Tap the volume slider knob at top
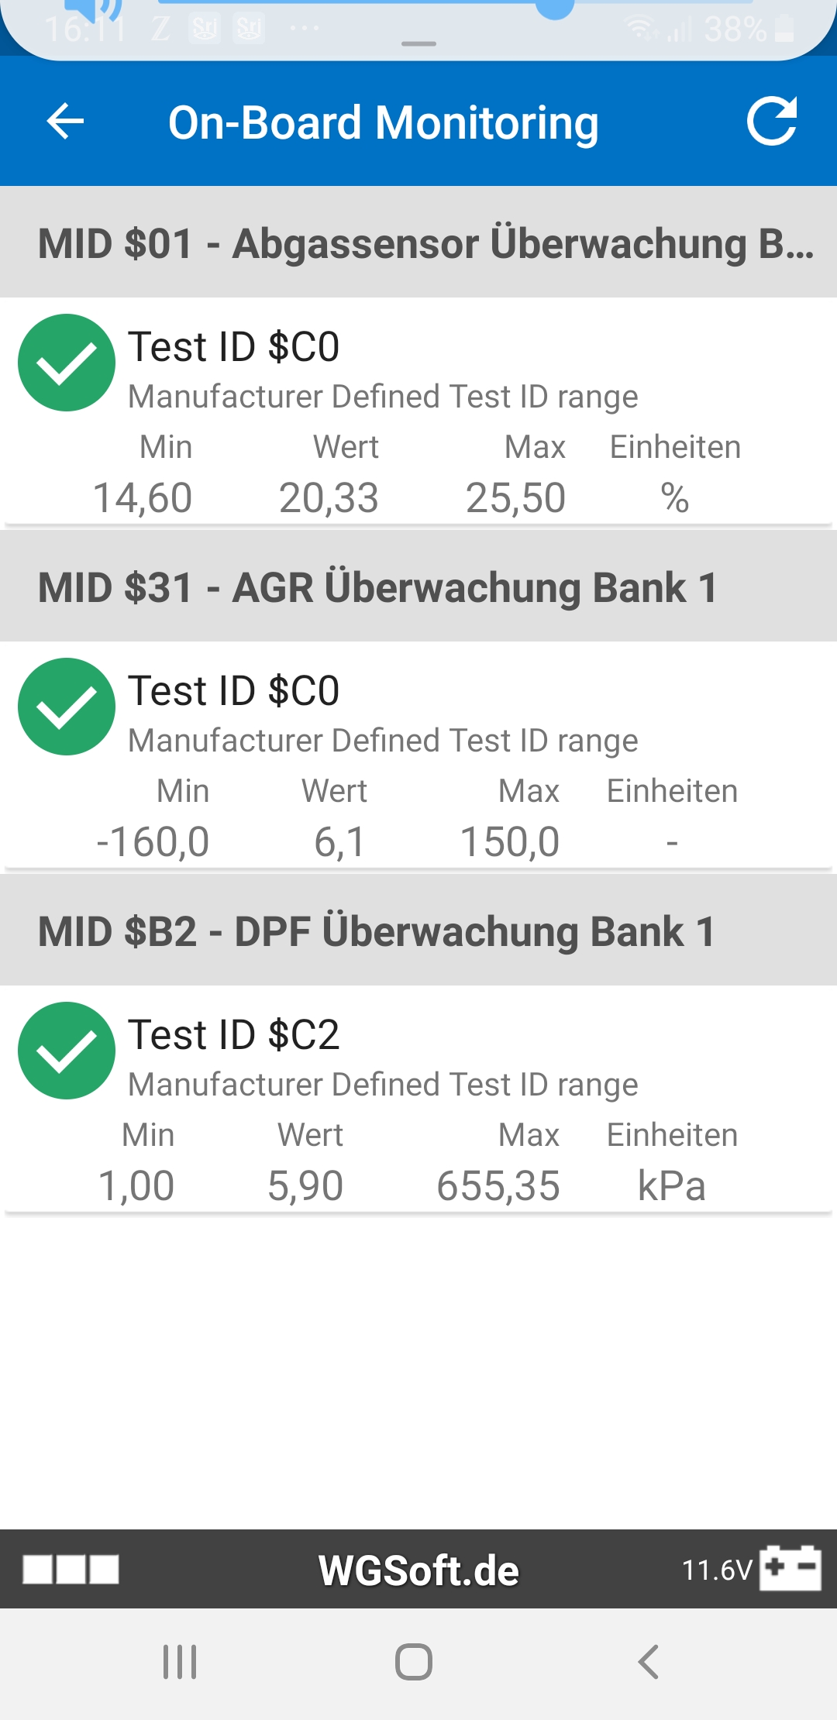837x1720 pixels. click(x=555, y=6)
